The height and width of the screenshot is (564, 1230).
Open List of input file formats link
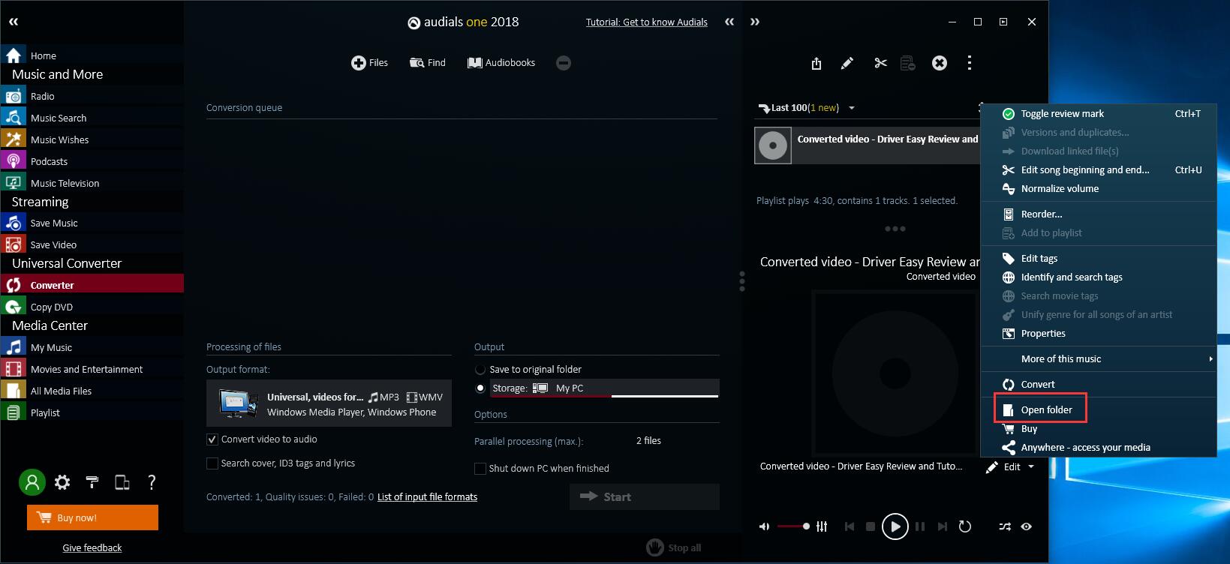coord(427,496)
